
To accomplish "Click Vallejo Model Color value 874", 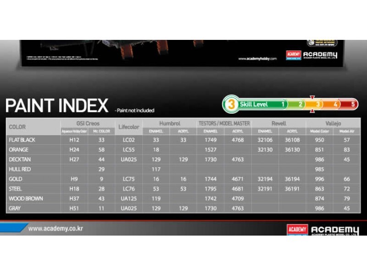I will (319, 198).
